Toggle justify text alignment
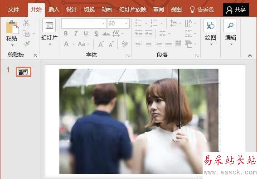Screen dimensions: 257x179 tap(169, 44)
